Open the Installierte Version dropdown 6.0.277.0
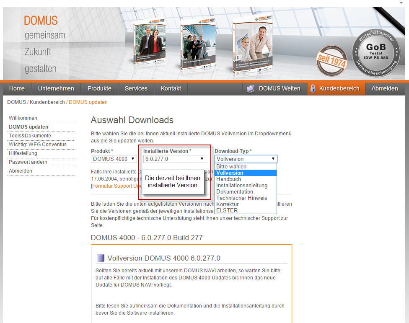The height and width of the screenshot is (323, 409). click(174, 159)
